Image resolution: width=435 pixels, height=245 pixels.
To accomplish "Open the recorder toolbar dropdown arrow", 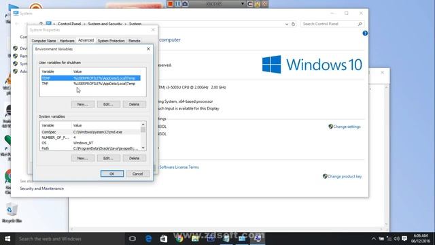I will [x=243, y=4].
